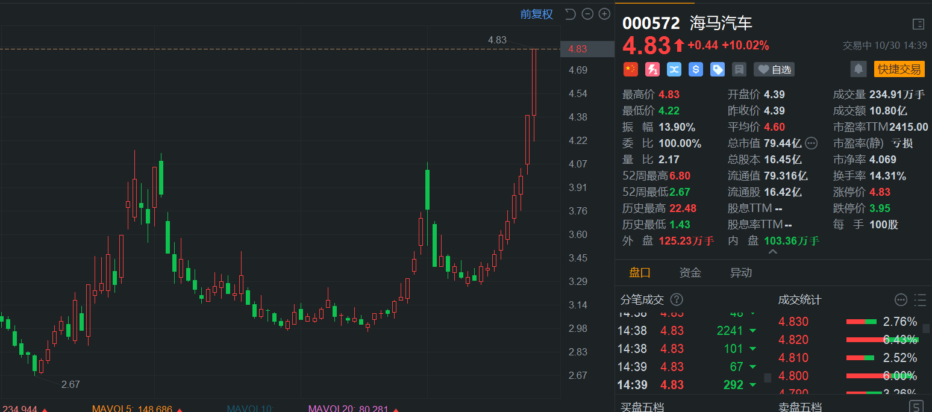Open the price alert bell icon
The height and width of the screenshot is (412, 932).
coord(858,69)
